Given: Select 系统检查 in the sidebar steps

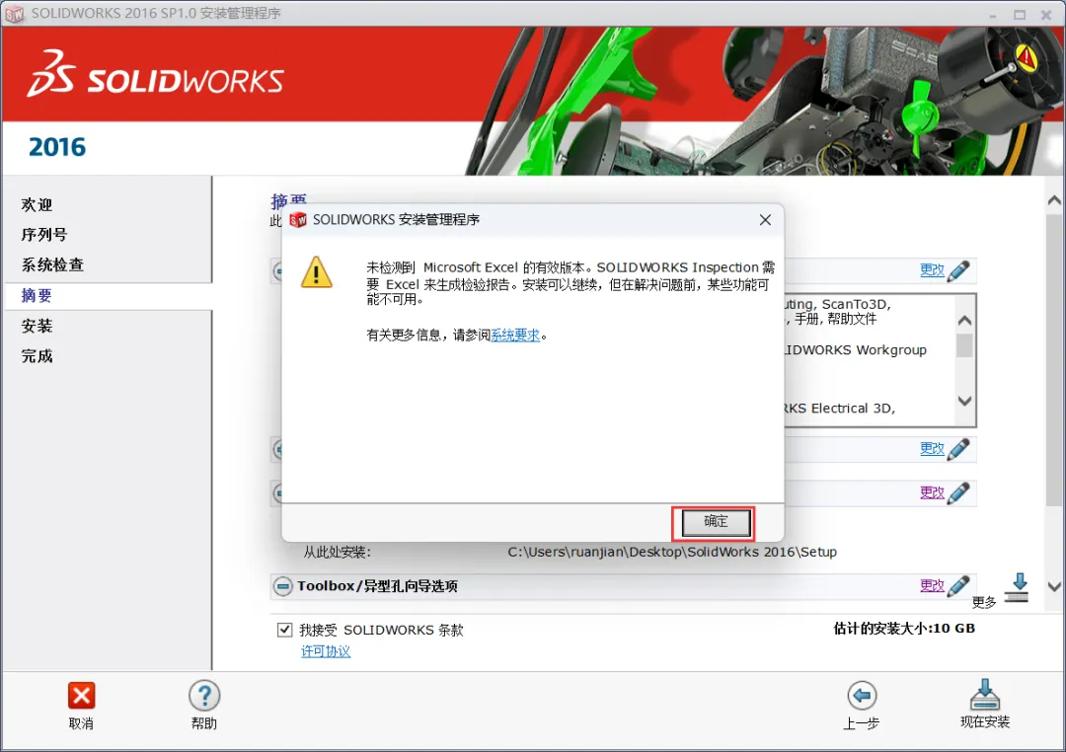Looking at the screenshot, I should click(x=52, y=264).
